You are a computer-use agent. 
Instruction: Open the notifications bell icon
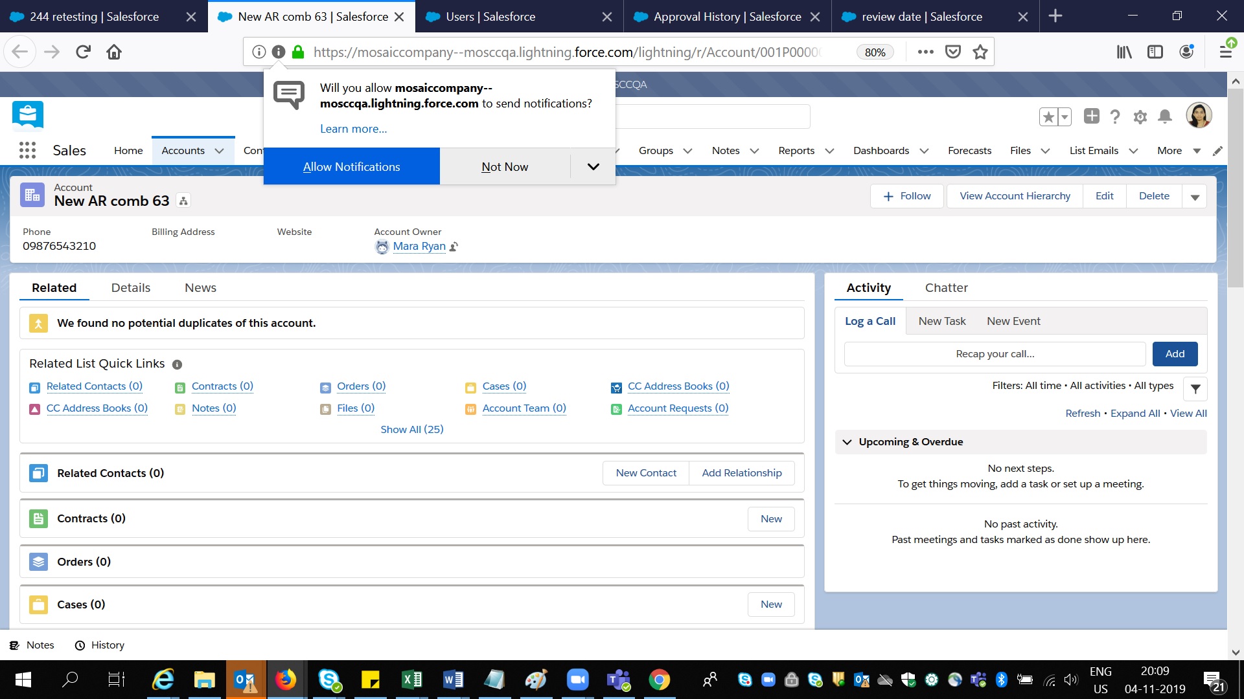[1165, 116]
